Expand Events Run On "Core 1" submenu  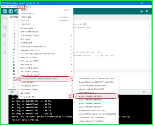(x=46, y=57)
